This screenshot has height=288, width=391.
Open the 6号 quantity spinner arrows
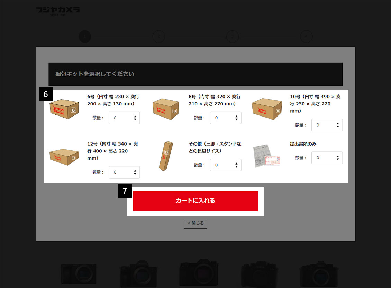135,118
